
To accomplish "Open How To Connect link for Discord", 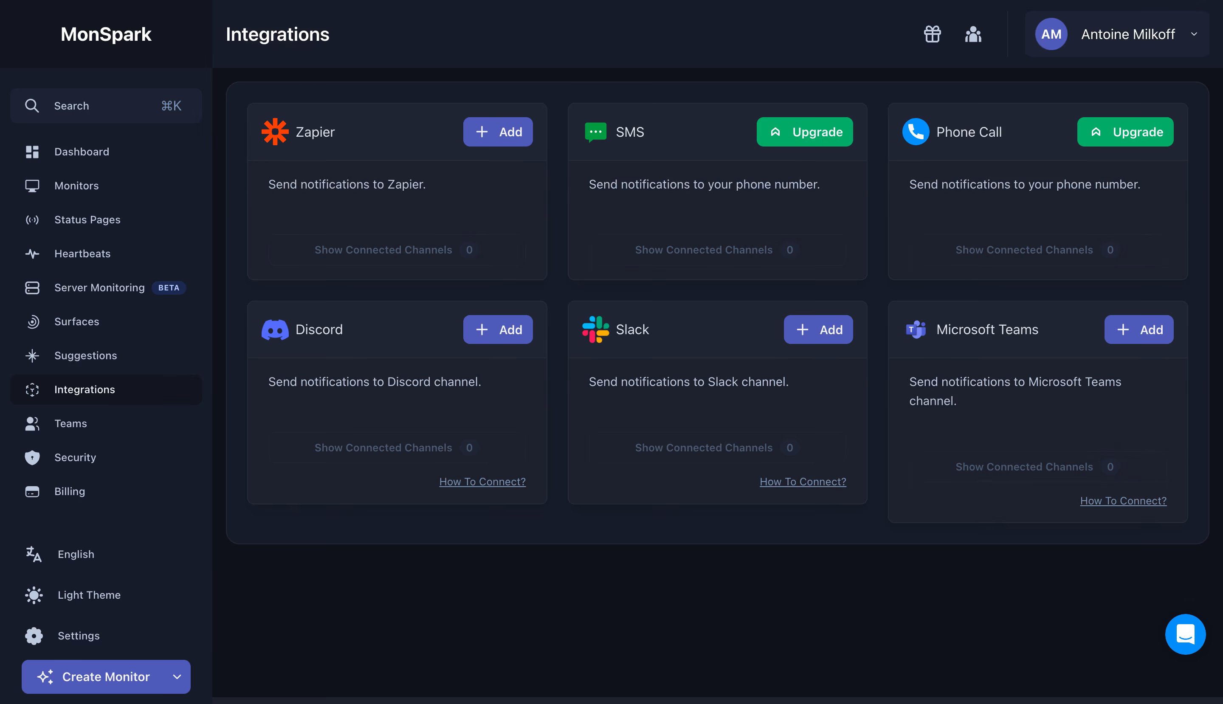I will 482,482.
